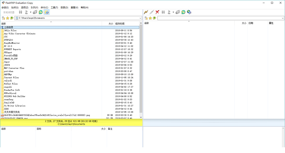Open the 选项(Z) menu

pos(25,7)
